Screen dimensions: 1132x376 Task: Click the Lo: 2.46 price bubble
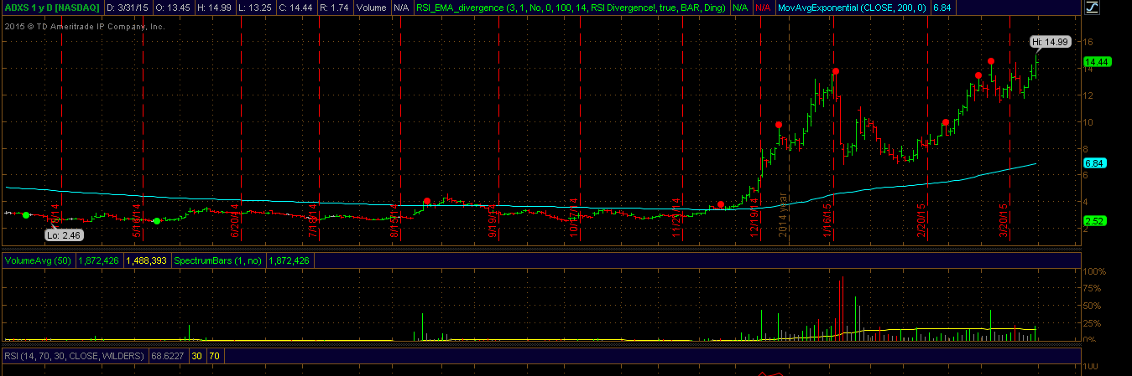[x=63, y=237]
